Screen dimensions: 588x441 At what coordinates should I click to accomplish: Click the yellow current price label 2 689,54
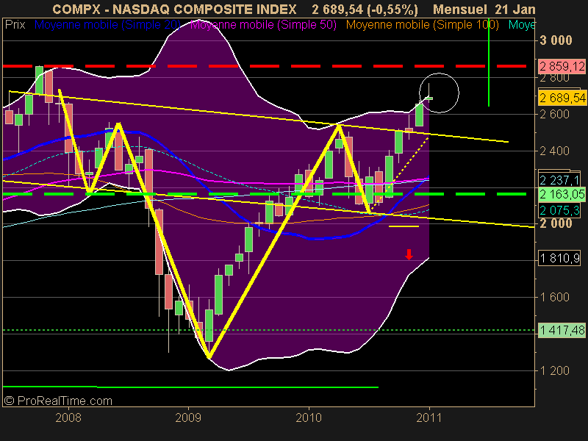coord(562,98)
